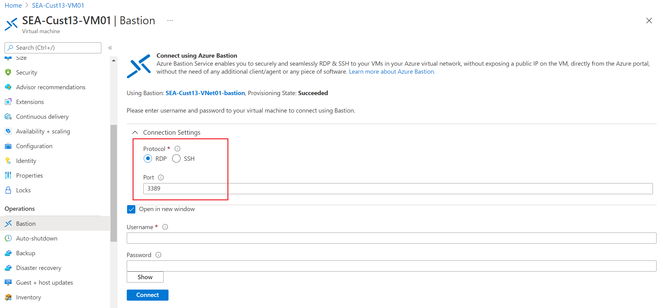Click the Security shield icon in sidebar

8,72
